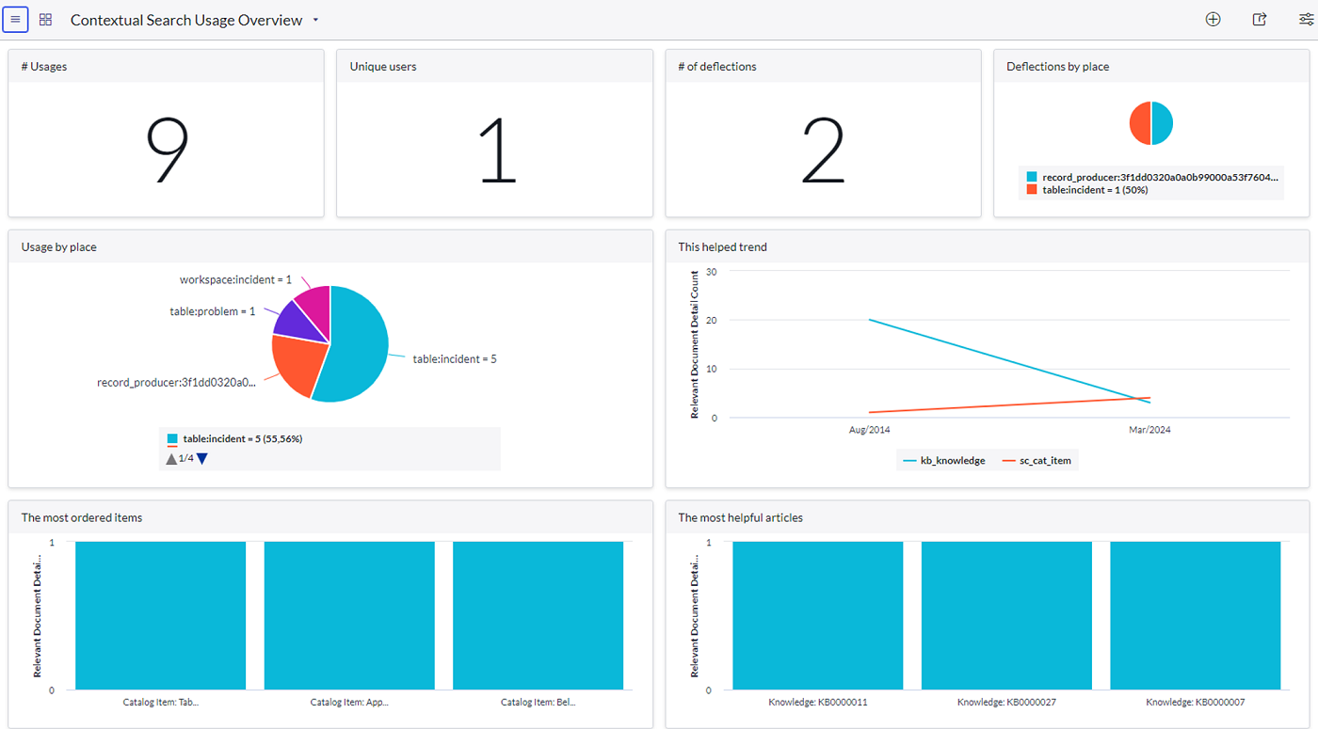The image size is (1318, 729).
Task: Open the hamburger navigation menu
Action: coord(15,20)
